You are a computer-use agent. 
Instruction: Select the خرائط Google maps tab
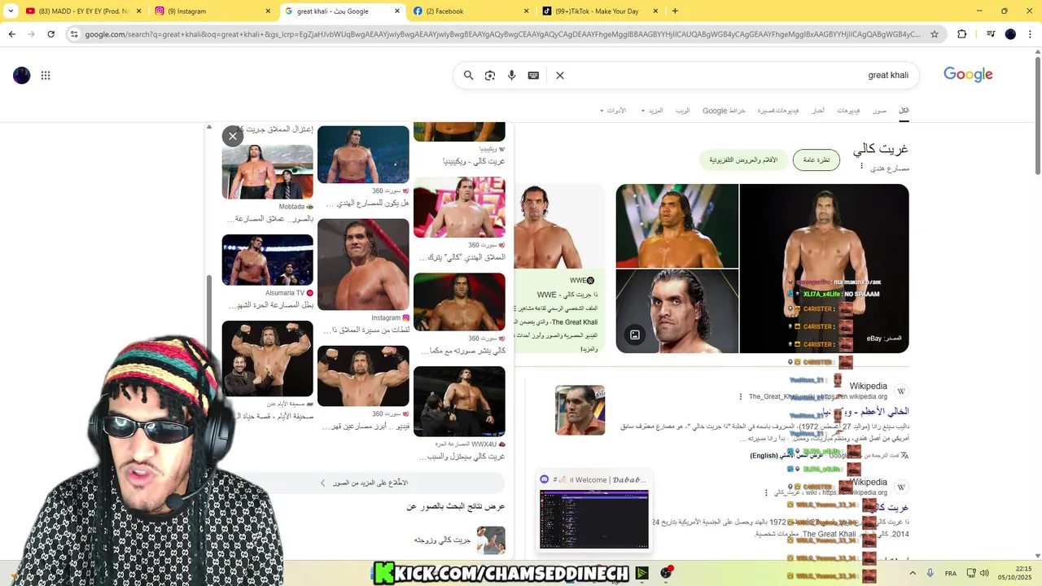coord(724,111)
